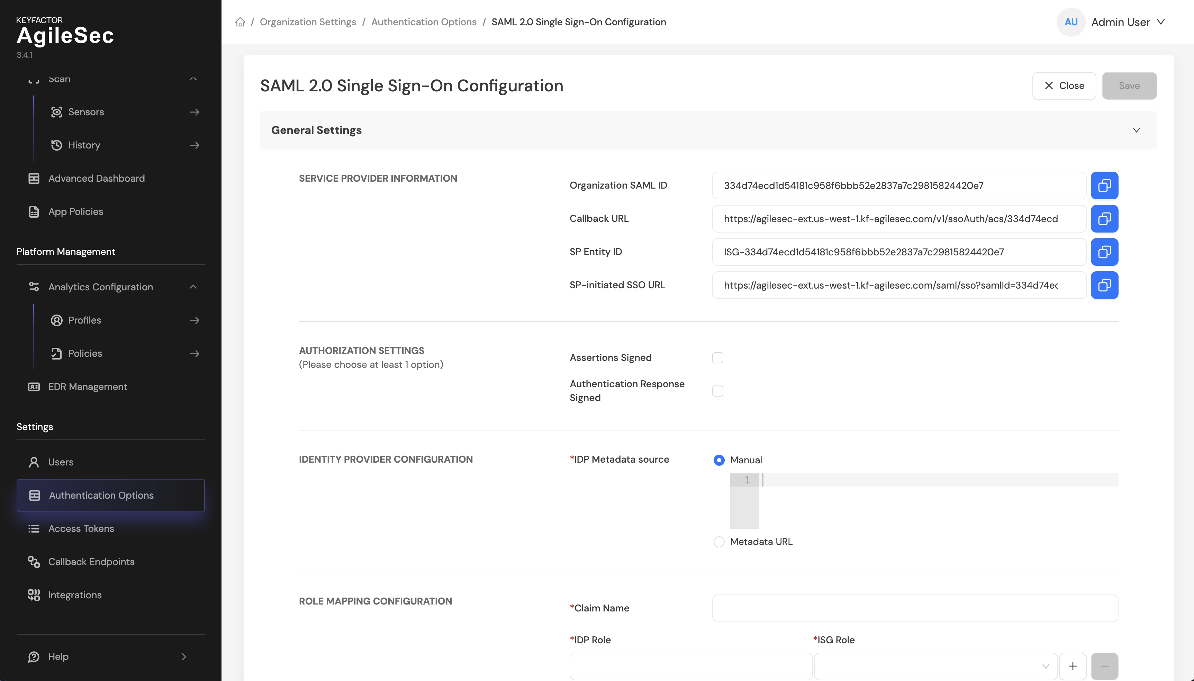Open EDR Management
Screen dimensions: 1194x681
pos(88,387)
